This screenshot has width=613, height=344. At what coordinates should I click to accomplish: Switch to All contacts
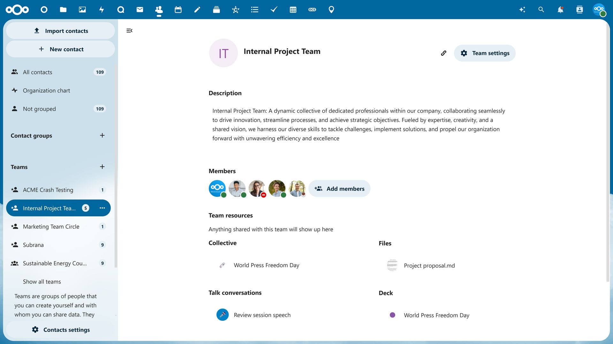point(37,72)
